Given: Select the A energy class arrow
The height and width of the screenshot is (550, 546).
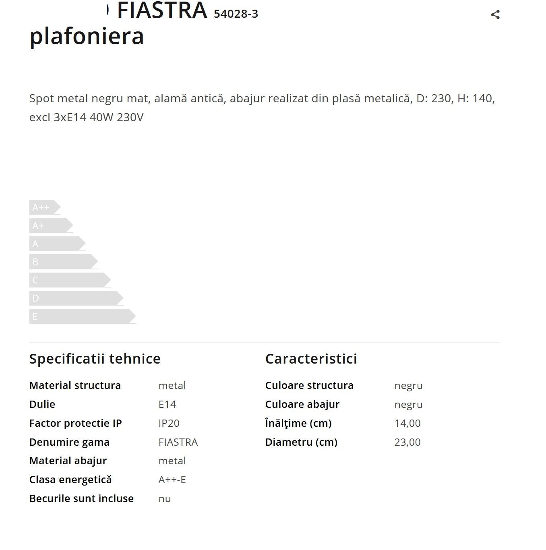Looking at the screenshot, I should point(57,244).
